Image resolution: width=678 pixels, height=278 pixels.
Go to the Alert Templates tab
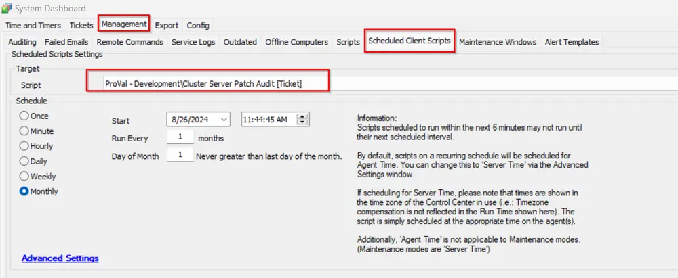[572, 42]
